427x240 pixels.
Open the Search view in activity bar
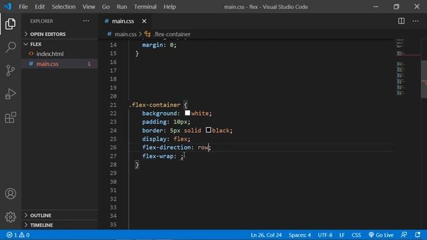pyautogui.click(x=11, y=47)
